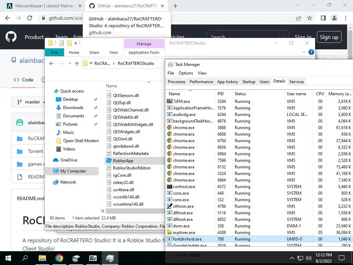
Task: Select conhost.exe process row
Action: click(260, 187)
